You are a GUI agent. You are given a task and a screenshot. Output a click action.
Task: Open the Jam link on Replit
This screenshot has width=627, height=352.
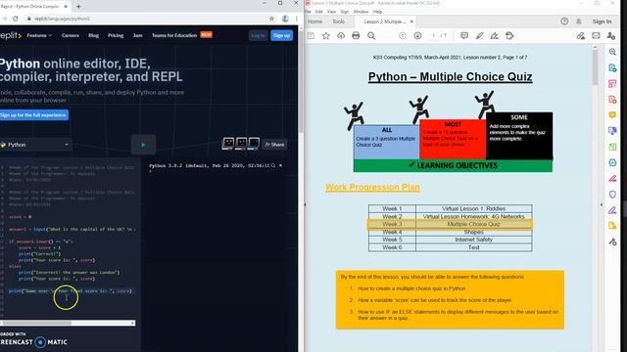tap(137, 35)
